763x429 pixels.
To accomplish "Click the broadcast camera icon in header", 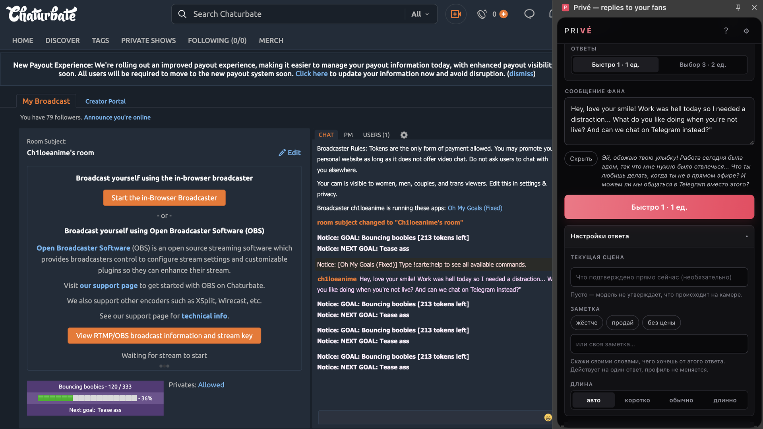I will click(x=456, y=14).
